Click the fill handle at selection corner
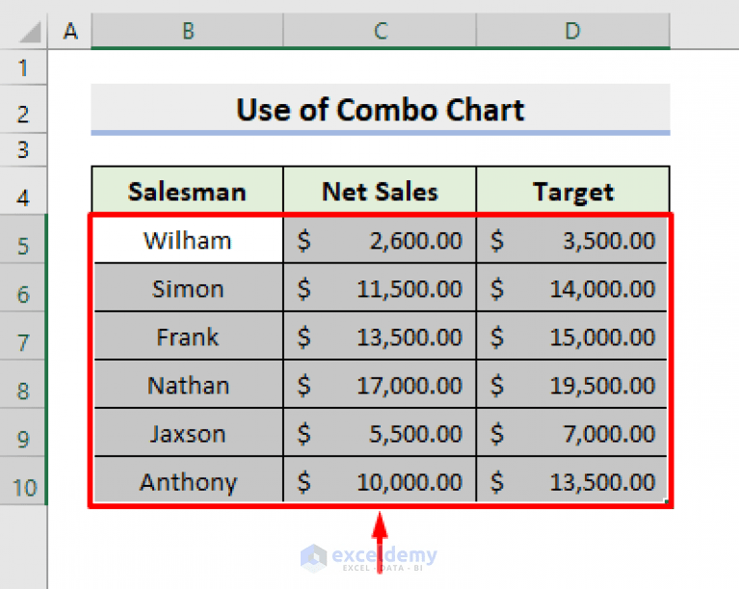739x589 pixels. (x=666, y=501)
